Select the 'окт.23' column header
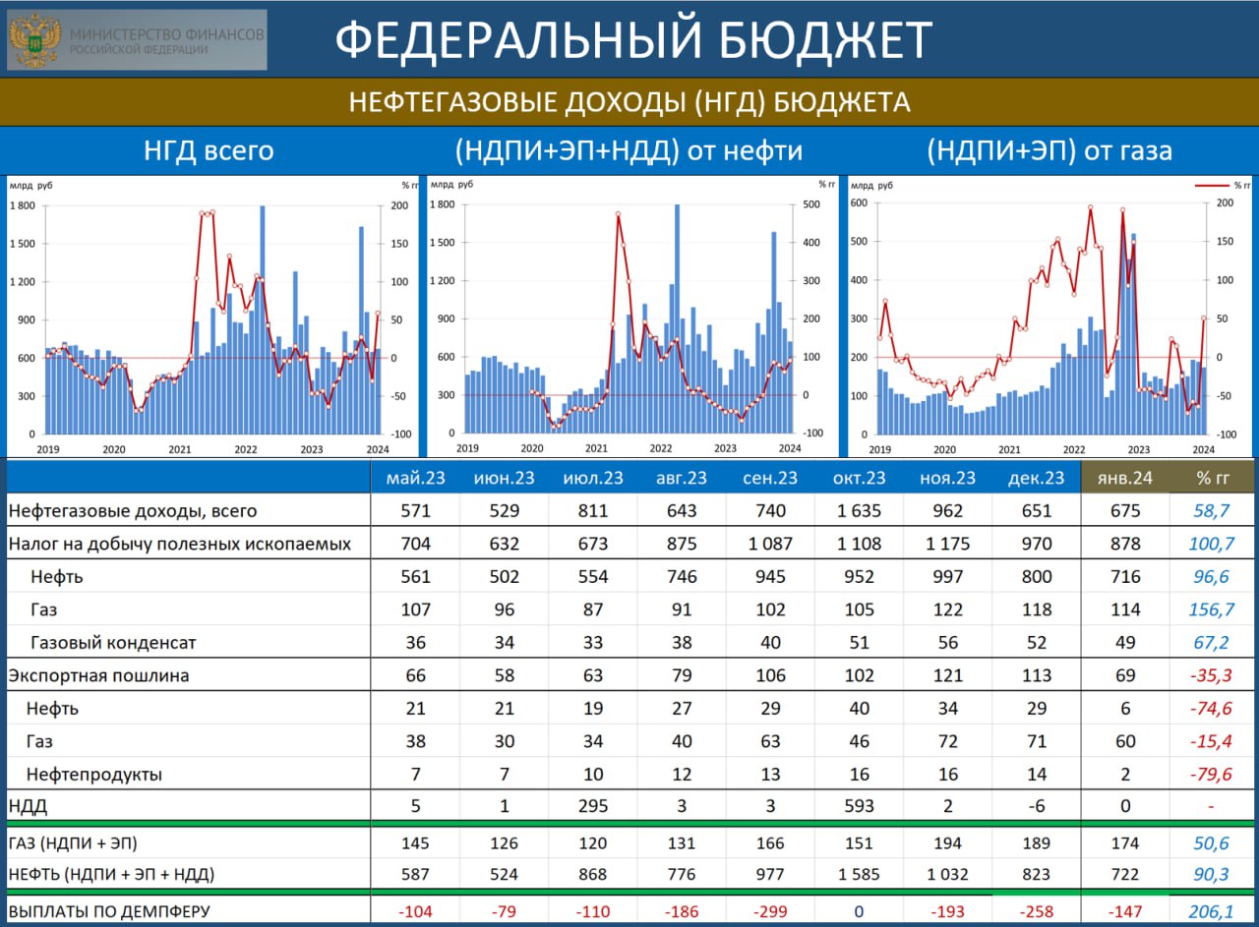This screenshot has height=927, width=1259. pyautogui.click(x=859, y=478)
